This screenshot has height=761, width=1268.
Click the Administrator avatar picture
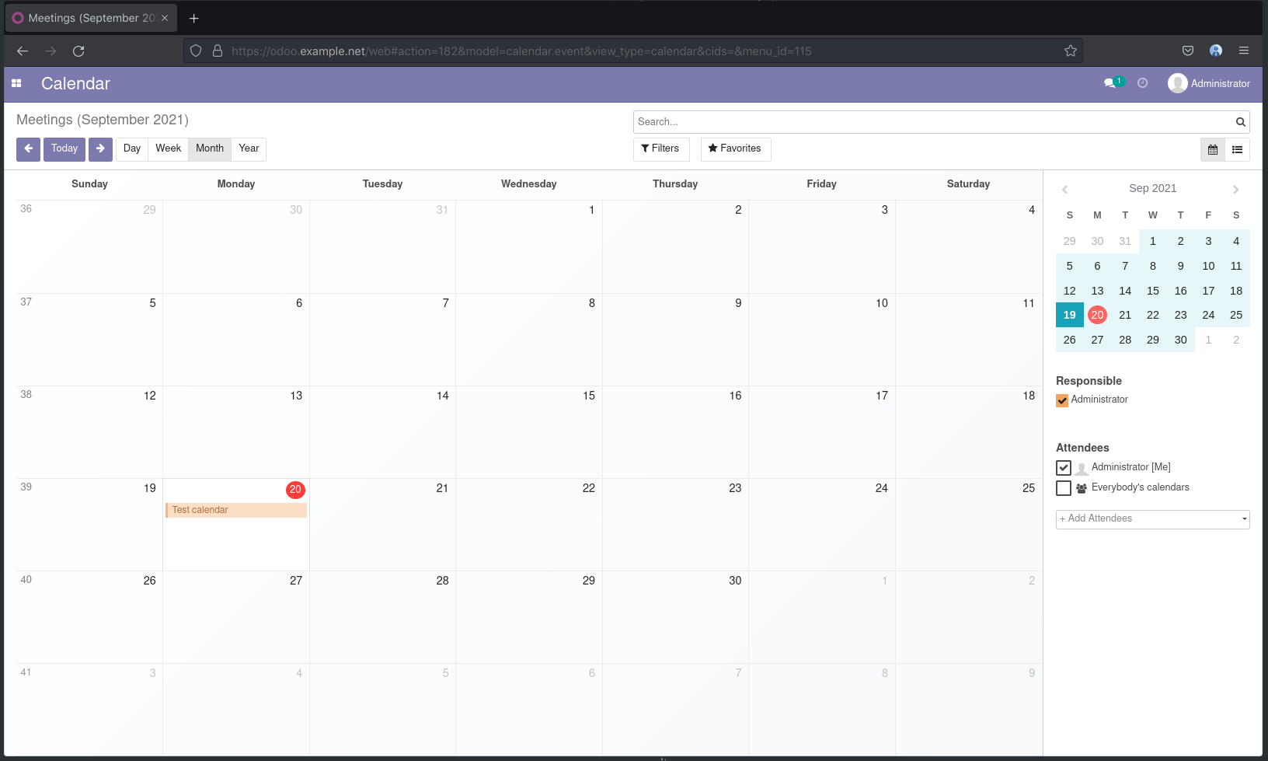point(1177,83)
